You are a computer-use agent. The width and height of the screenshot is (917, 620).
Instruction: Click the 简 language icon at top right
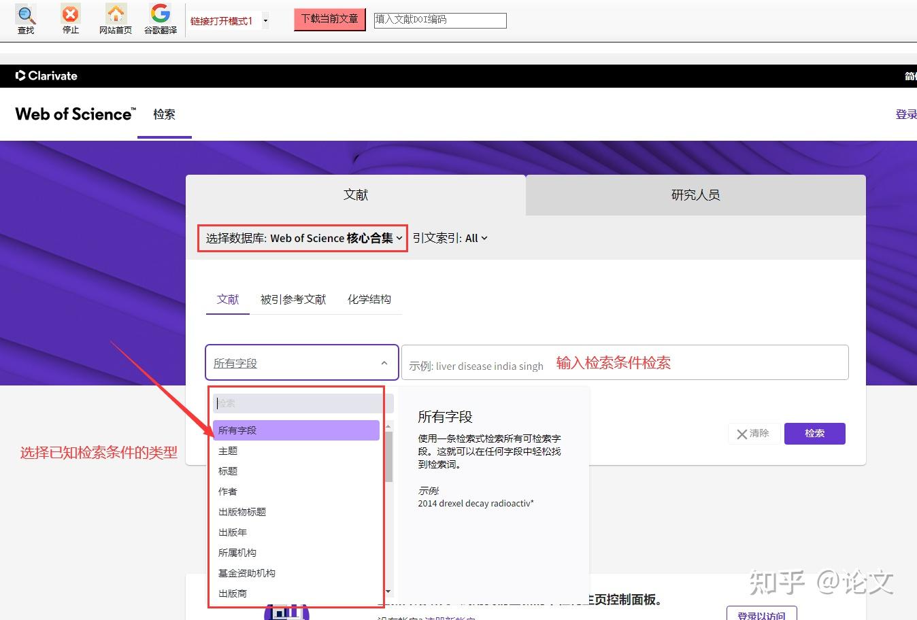point(910,75)
